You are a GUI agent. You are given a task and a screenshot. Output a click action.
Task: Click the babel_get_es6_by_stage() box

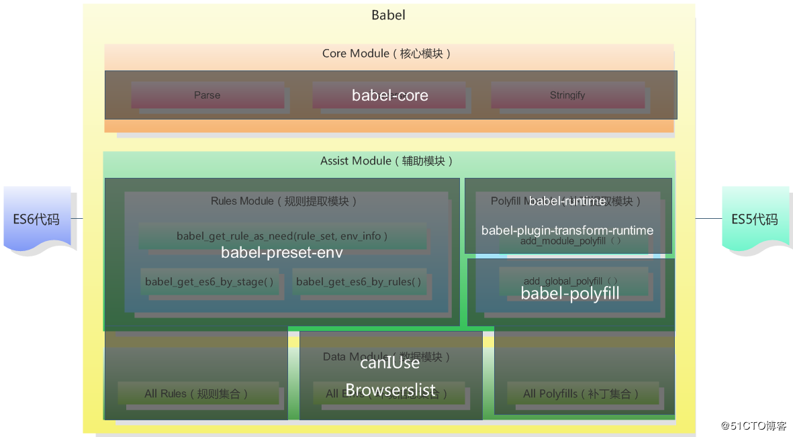click(209, 282)
